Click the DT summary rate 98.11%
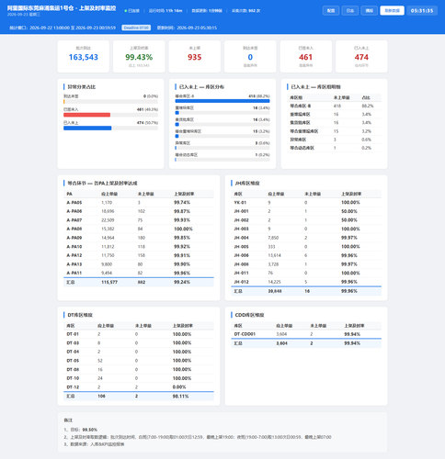 [x=180, y=396]
